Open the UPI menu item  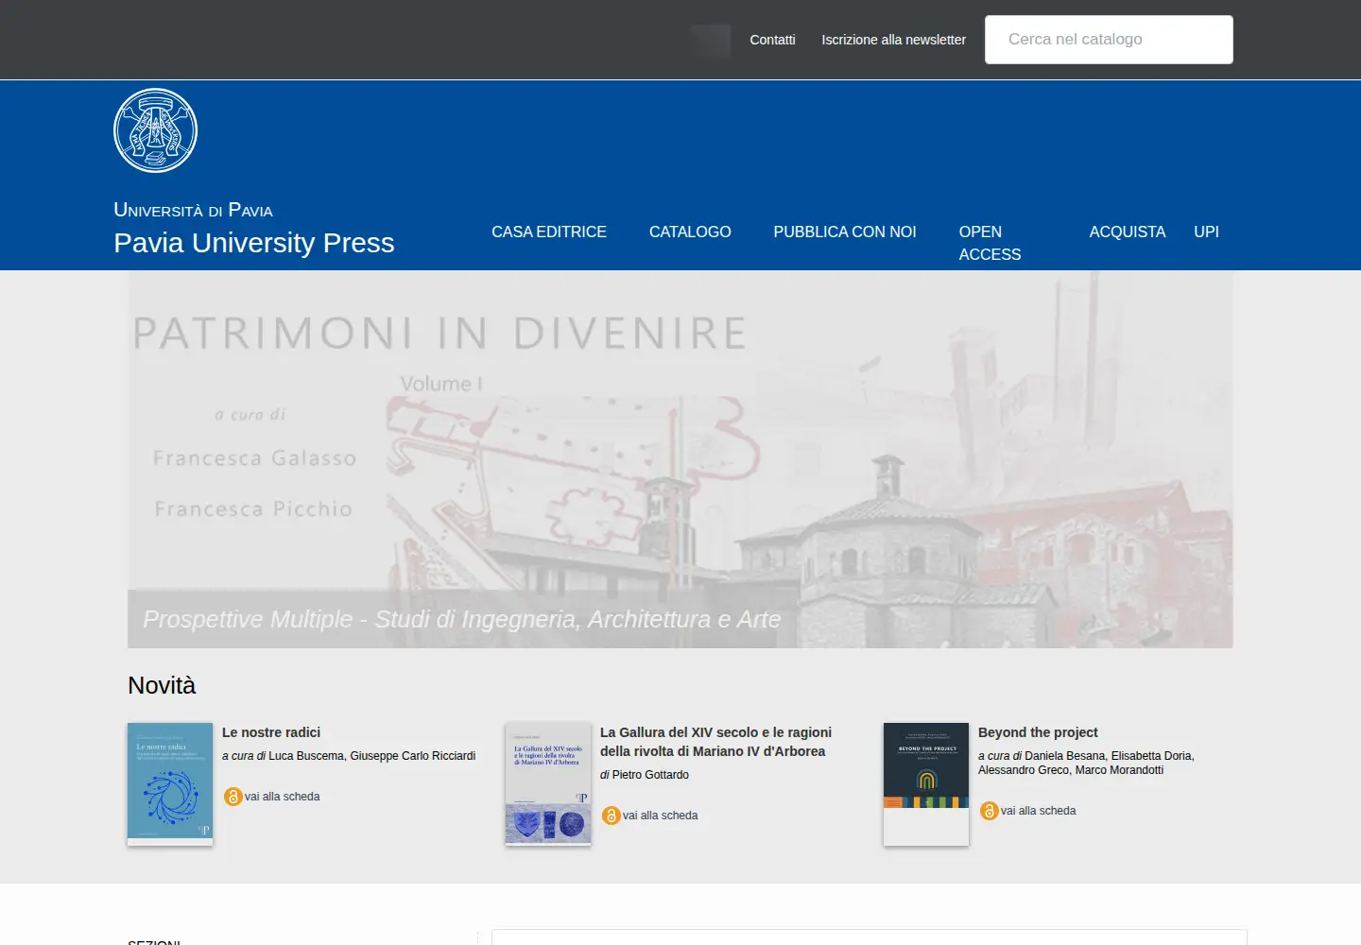[x=1206, y=232]
